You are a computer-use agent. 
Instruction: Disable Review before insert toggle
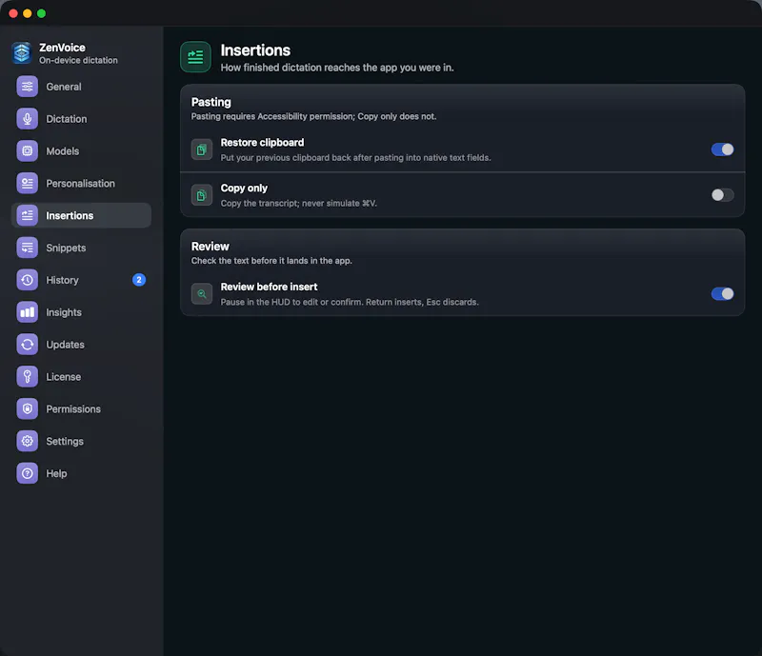coord(723,294)
